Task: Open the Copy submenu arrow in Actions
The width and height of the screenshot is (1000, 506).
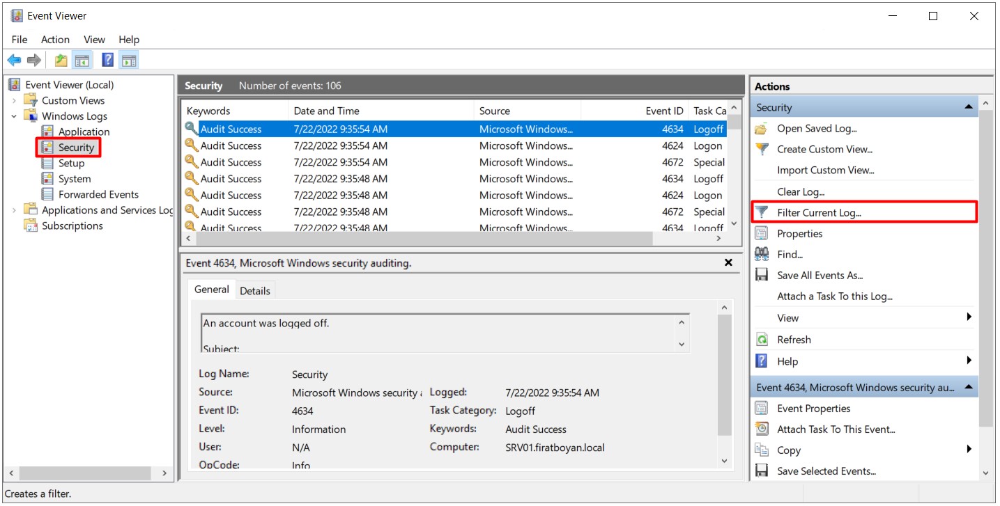Action: (969, 450)
